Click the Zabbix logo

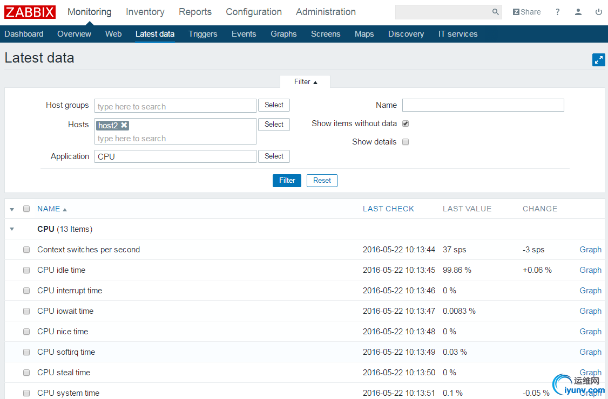(x=30, y=12)
